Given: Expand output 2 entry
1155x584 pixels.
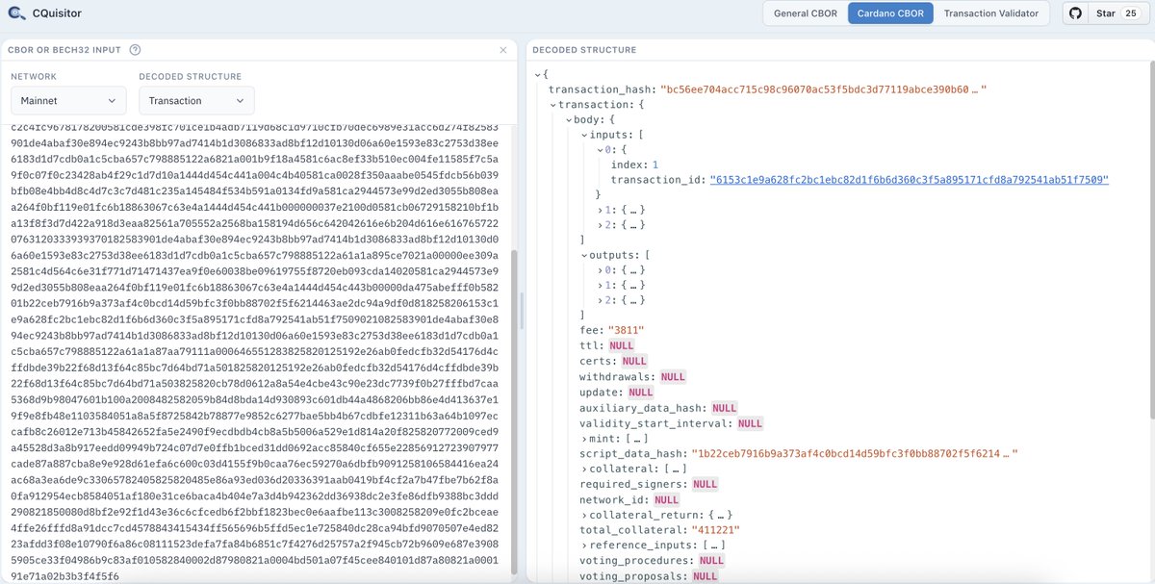Looking at the screenshot, I should (x=599, y=299).
